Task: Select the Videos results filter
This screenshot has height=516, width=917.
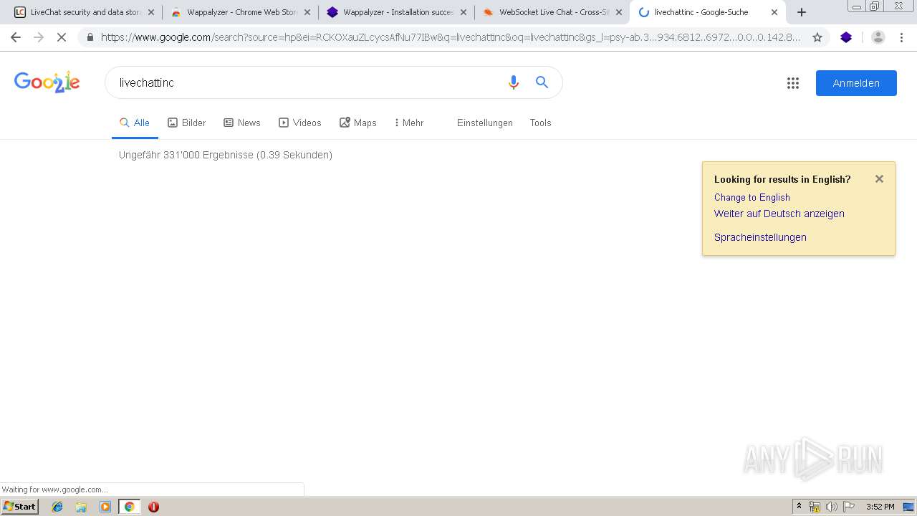Action: (x=300, y=123)
